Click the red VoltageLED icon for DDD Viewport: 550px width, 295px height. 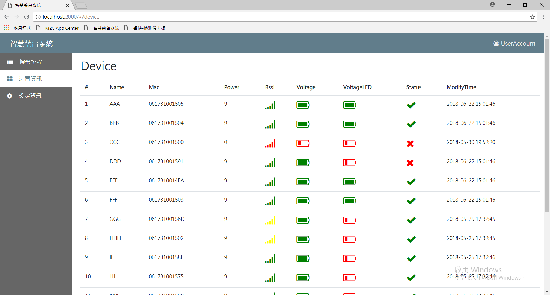pyautogui.click(x=350, y=162)
